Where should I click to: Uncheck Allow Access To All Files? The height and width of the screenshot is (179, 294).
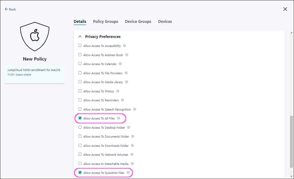click(80, 118)
